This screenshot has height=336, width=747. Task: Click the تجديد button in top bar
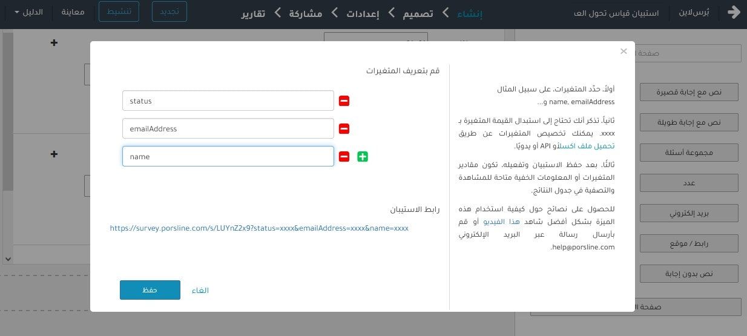point(169,12)
